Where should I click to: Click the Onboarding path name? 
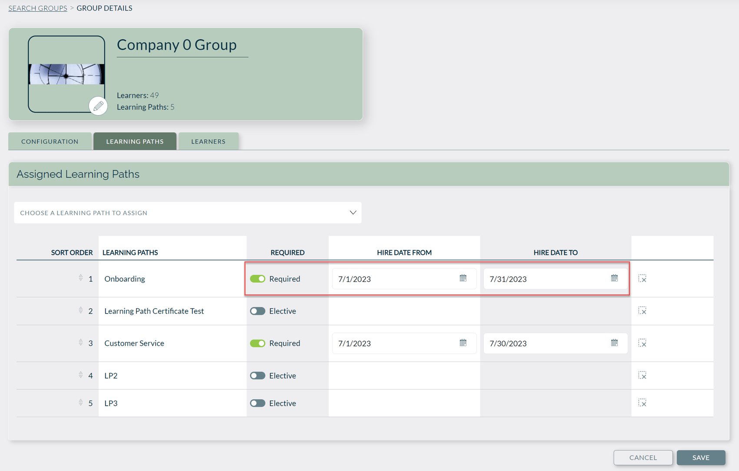[125, 279]
